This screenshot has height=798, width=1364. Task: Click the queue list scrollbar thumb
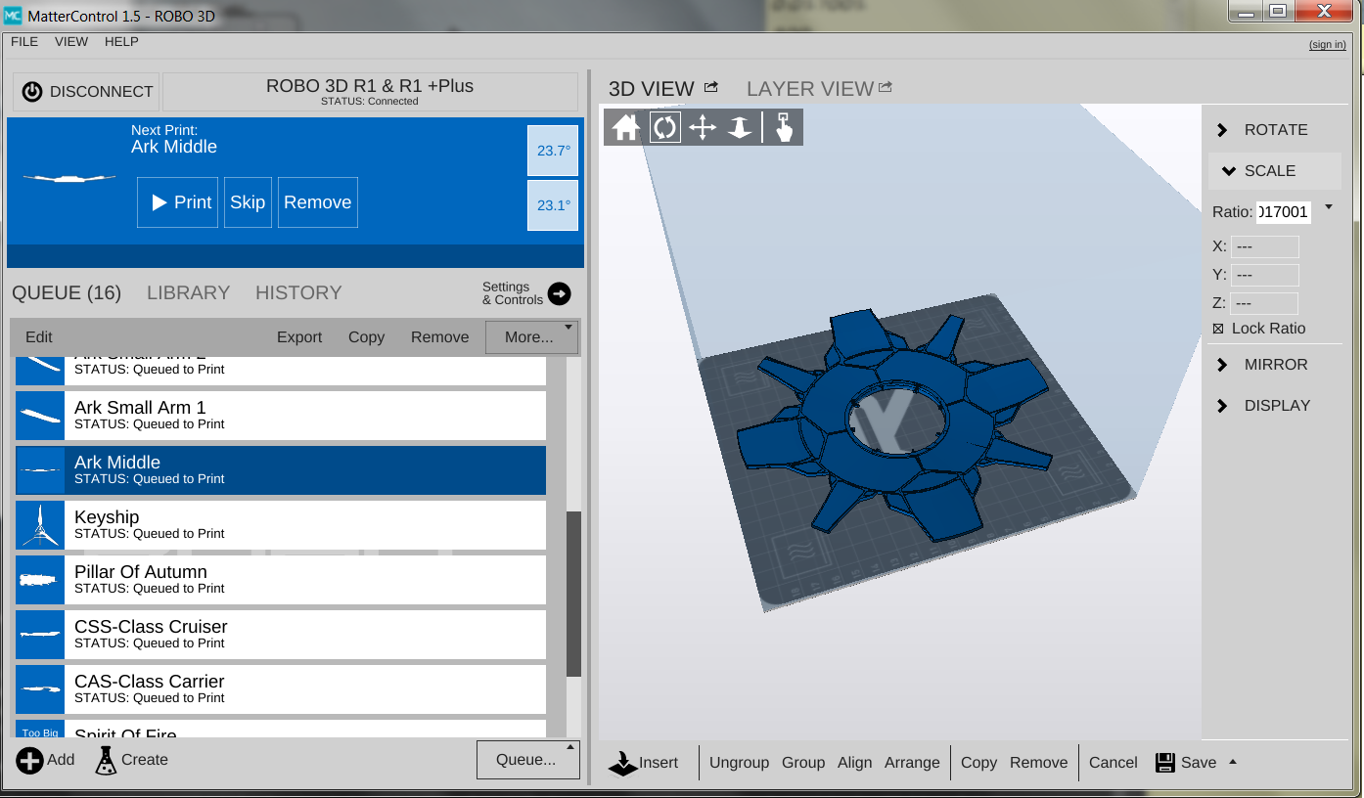[573, 594]
